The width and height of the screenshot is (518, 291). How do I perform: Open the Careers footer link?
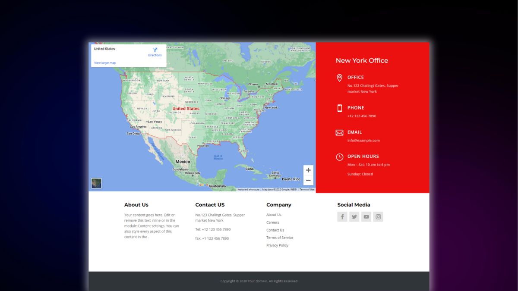pos(273,222)
